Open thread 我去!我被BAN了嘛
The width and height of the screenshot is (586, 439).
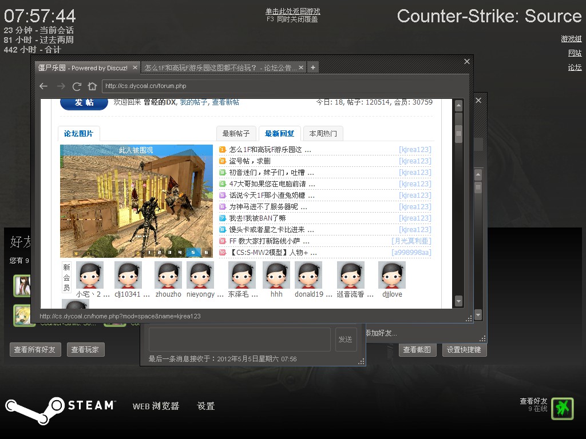pos(258,218)
